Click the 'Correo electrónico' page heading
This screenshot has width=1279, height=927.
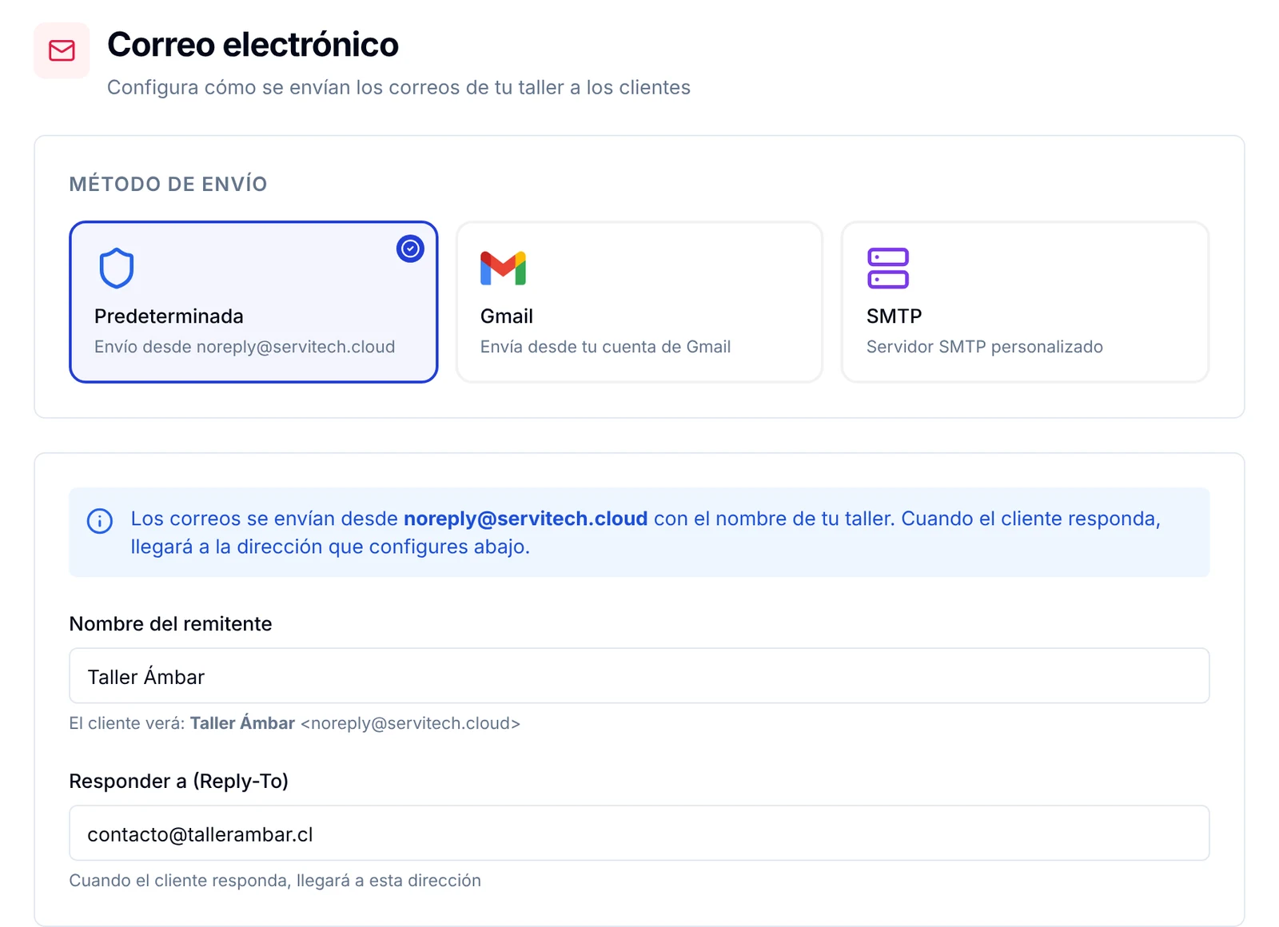pos(253,45)
